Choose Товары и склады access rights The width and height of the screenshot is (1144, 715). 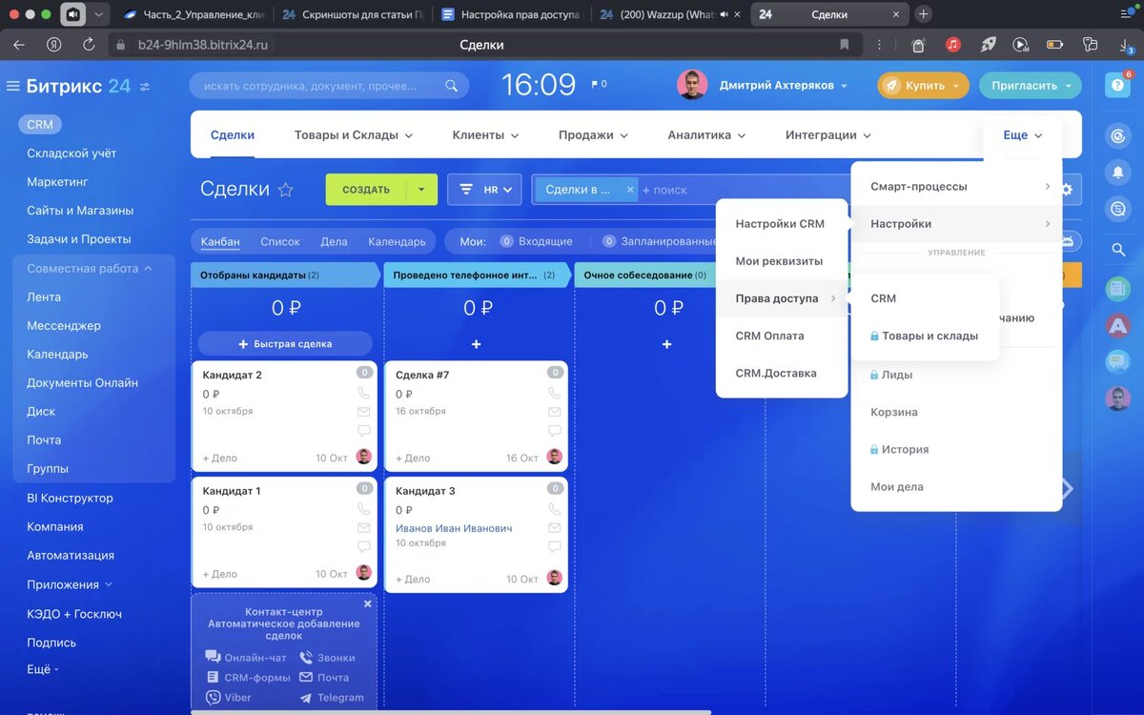click(x=925, y=336)
